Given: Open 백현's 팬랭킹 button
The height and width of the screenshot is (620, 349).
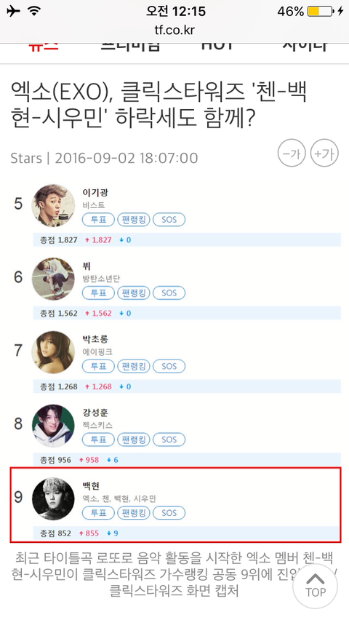Looking at the screenshot, I should tap(134, 513).
